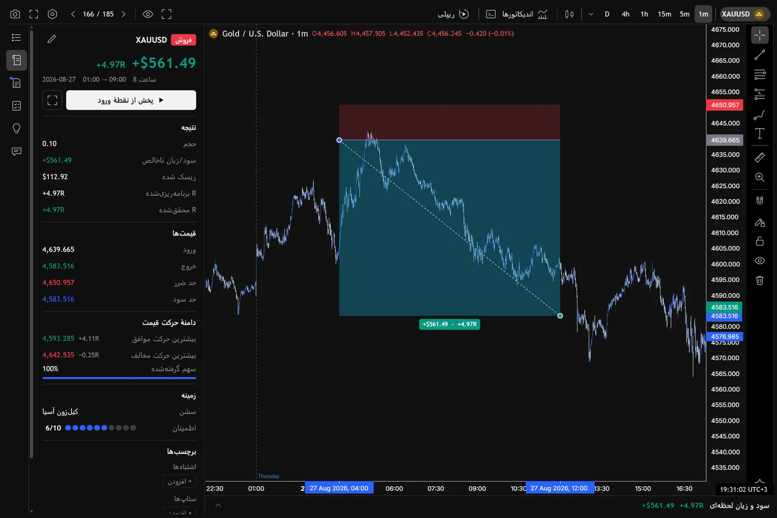Toggle eye visibility icon in top bar
777x518 pixels.
pos(148,14)
